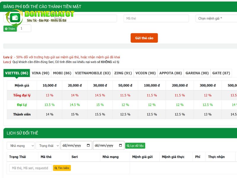Viewport: 237px width, 178px height.
Task: Focus the Mã thẻ input field
Action: coord(156,18)
